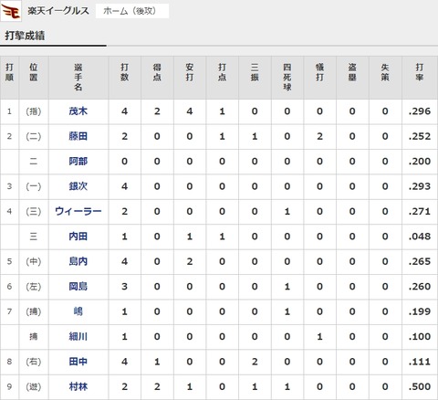Click the 四死球 column header
Screen dimensions: 438x400
point(287,78)
